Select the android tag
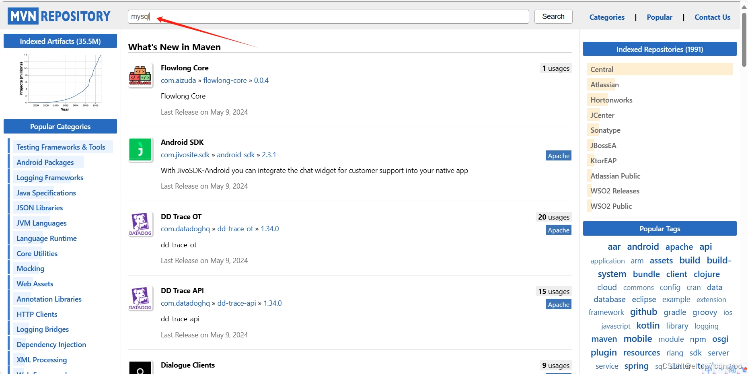This screenshot has width=748, height=374. [643, 247]
